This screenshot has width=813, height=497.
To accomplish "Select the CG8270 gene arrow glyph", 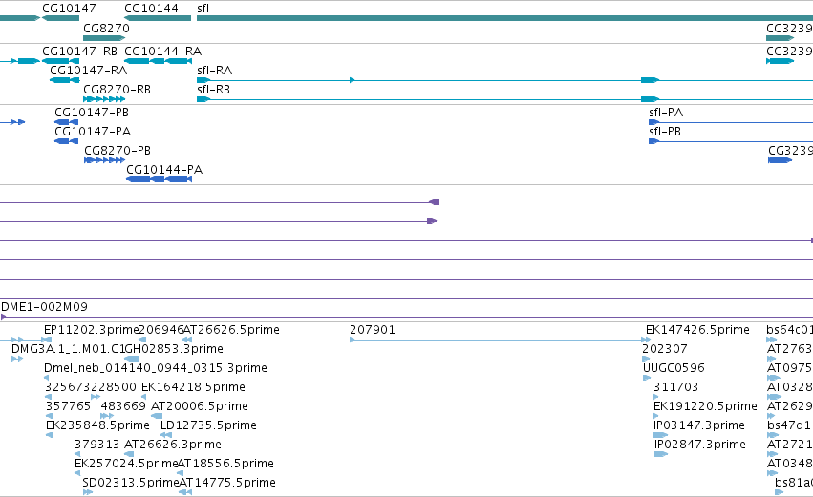I will [x=104, y=38].
